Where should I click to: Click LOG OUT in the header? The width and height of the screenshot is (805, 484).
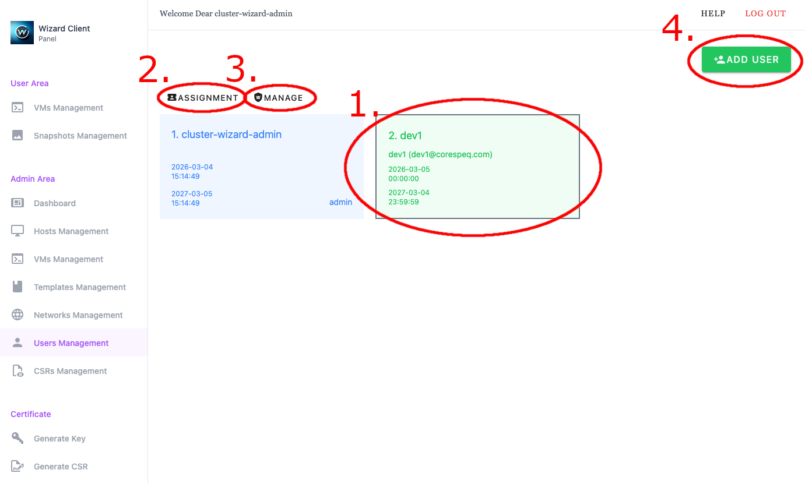click(765, 13)
